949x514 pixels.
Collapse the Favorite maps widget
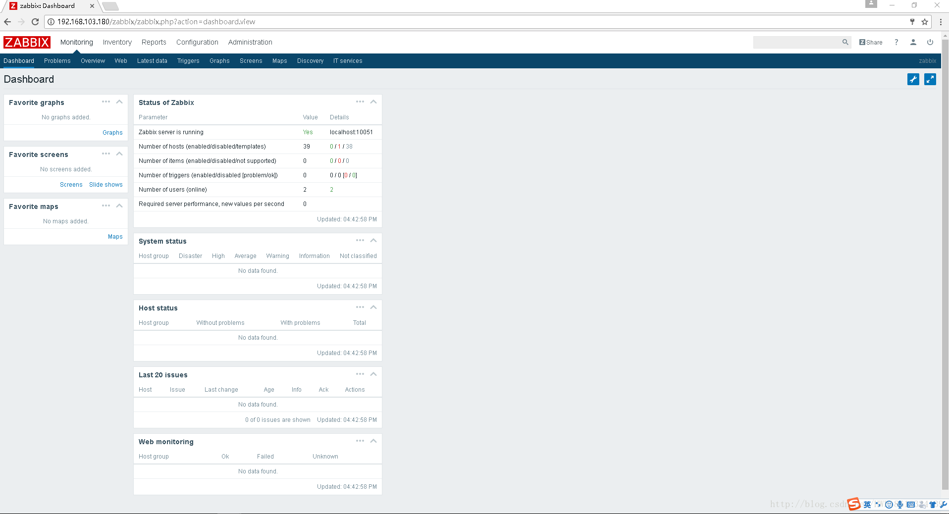(119, 206)
